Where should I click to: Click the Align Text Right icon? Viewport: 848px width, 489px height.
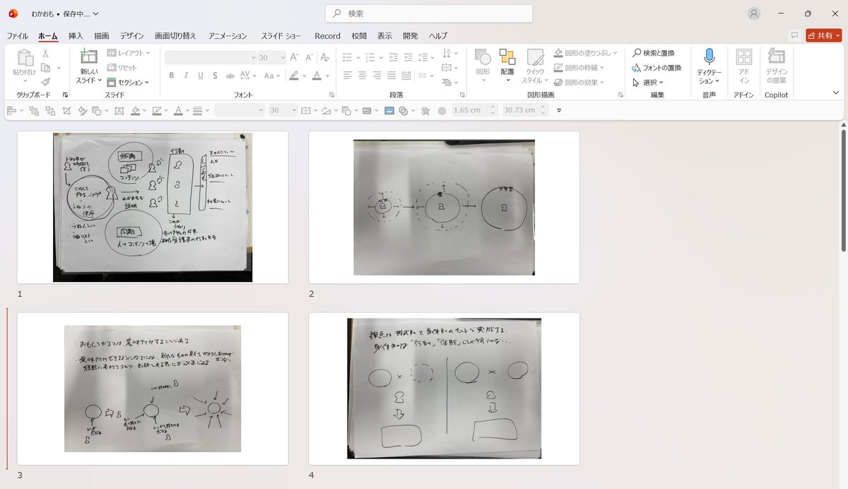tap(377, 76)
